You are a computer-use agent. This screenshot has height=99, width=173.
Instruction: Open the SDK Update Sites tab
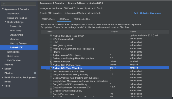(x=82, y=19)
